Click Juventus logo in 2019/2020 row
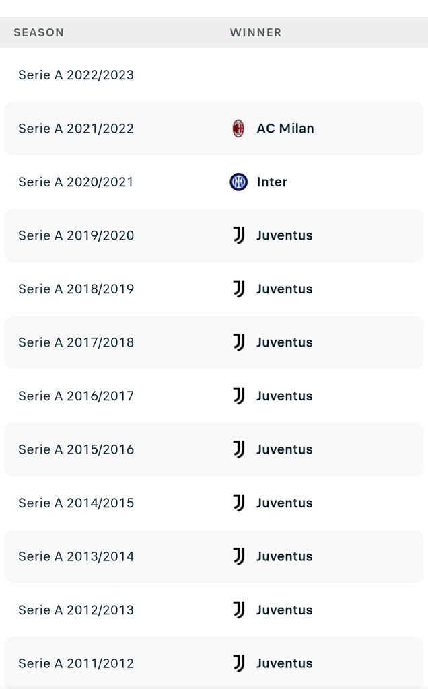This screenshot has width=428, height=689. coord(238,235)
